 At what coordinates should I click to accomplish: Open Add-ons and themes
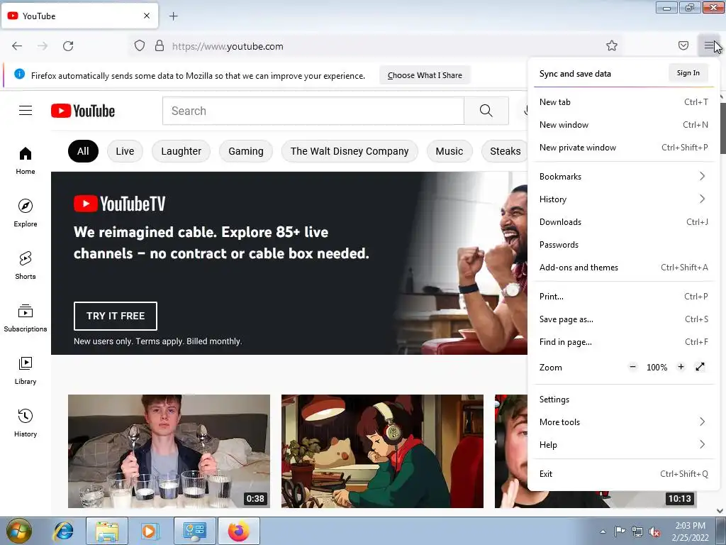624,268
